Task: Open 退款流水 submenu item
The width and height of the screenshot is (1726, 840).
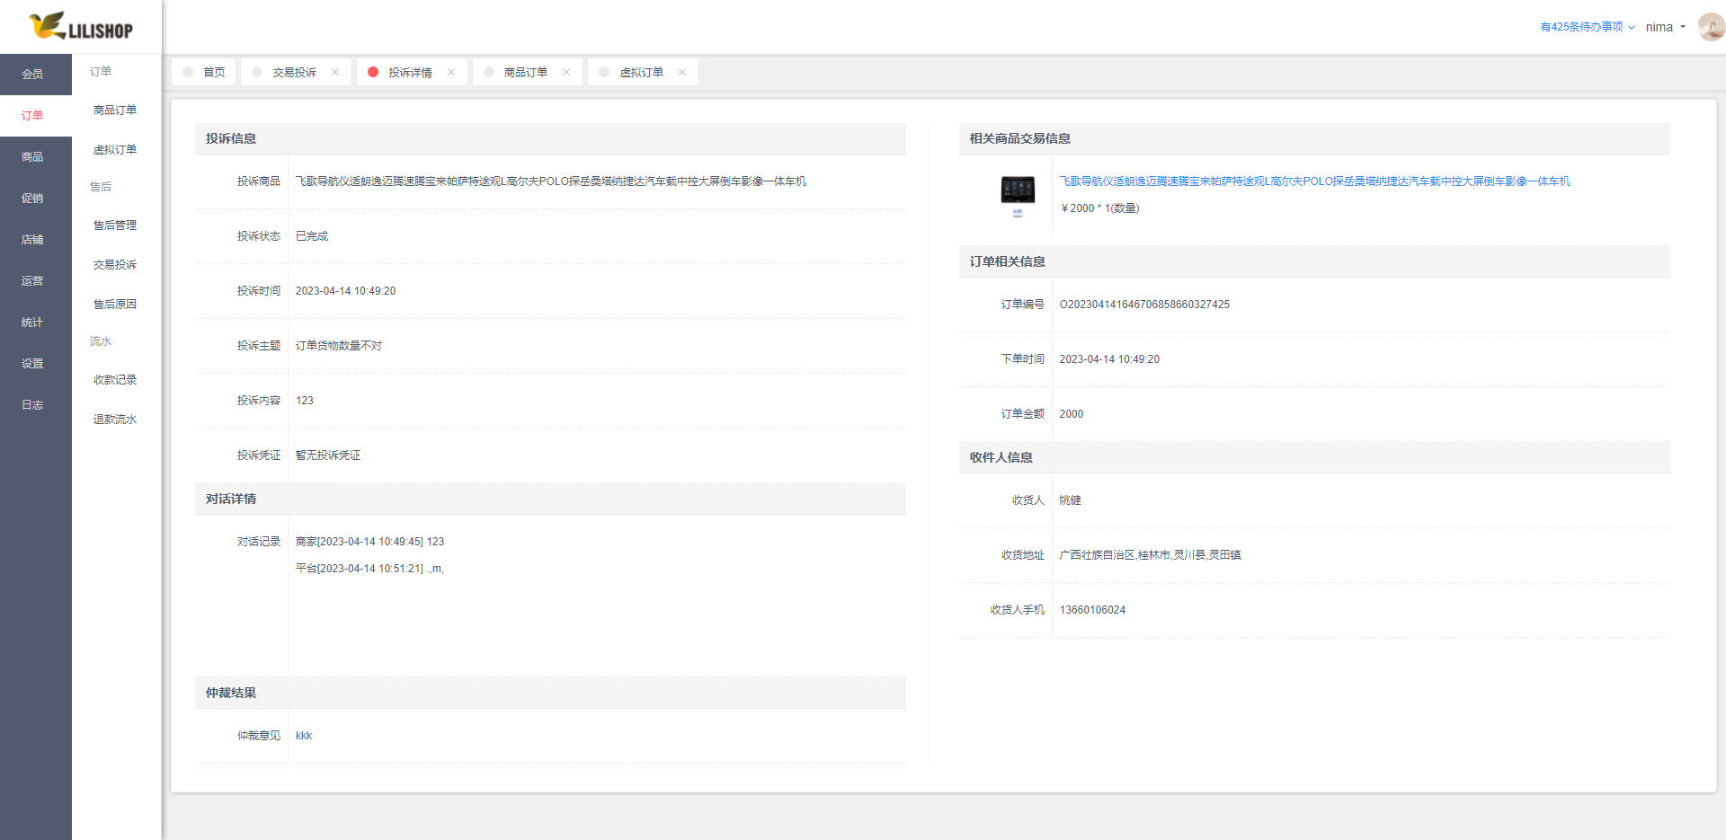Action: click(115, 419)
